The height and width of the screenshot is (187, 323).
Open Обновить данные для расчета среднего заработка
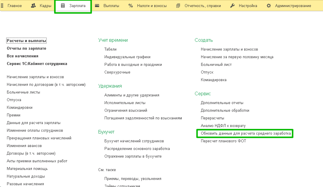(246, 133)
